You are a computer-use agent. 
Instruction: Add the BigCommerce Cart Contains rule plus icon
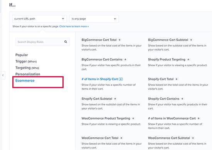(x=125, y=60)
